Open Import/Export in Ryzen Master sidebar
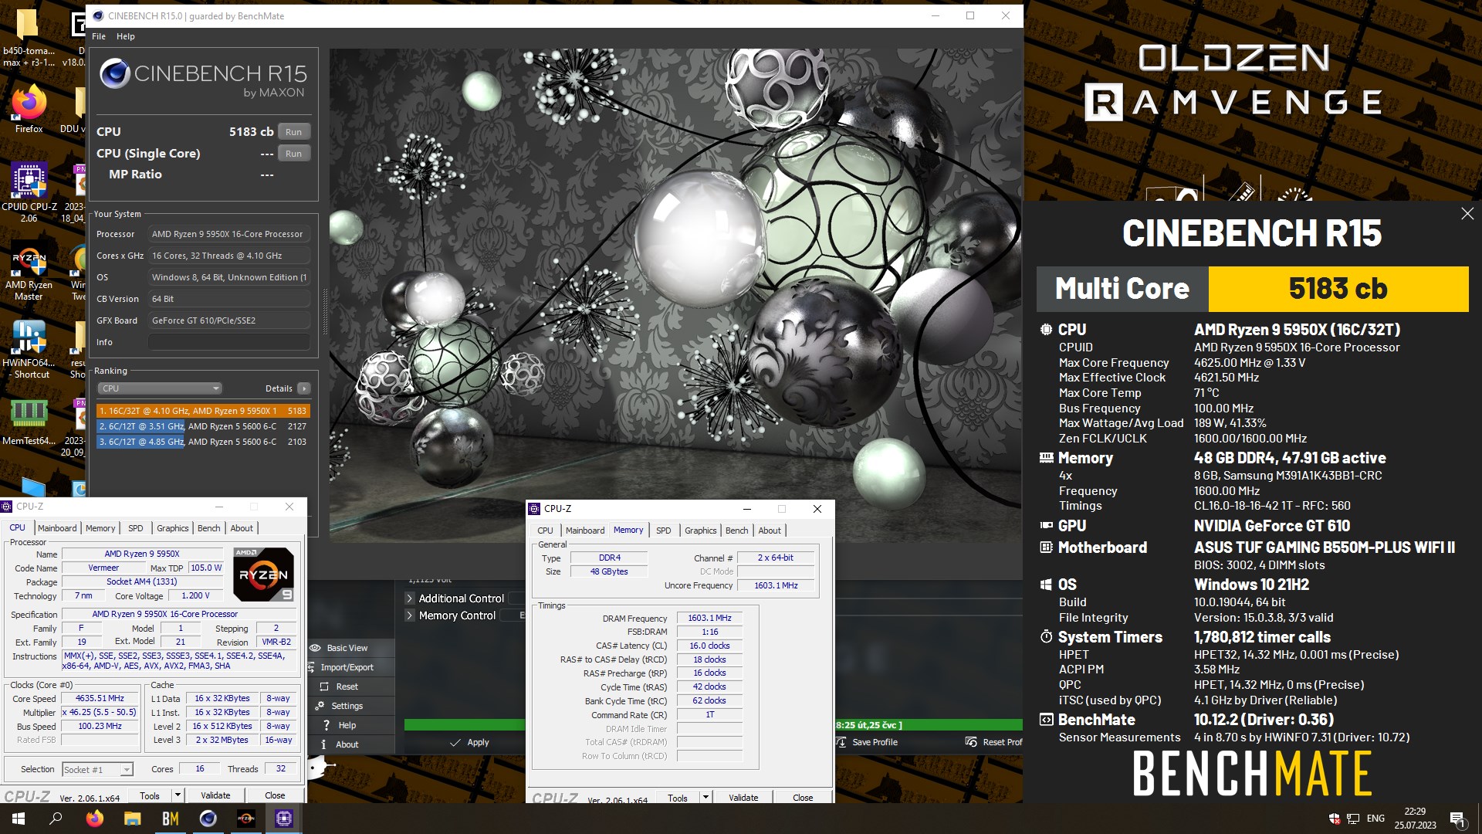1482x834 pixels. click(347, 667)
